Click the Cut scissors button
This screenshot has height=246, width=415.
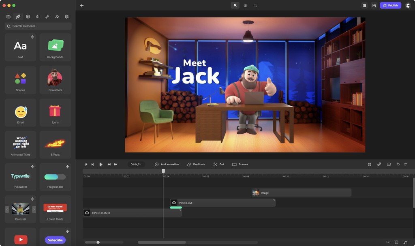(219, 164)
